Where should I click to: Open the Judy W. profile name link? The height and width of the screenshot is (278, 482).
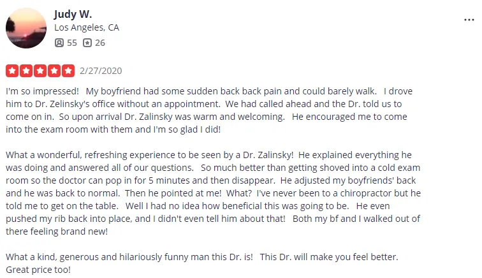pyautogui.click(x=73, y=14)
